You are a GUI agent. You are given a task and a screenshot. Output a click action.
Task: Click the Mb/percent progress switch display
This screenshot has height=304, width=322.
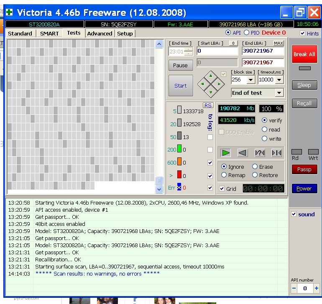point(237,109)
